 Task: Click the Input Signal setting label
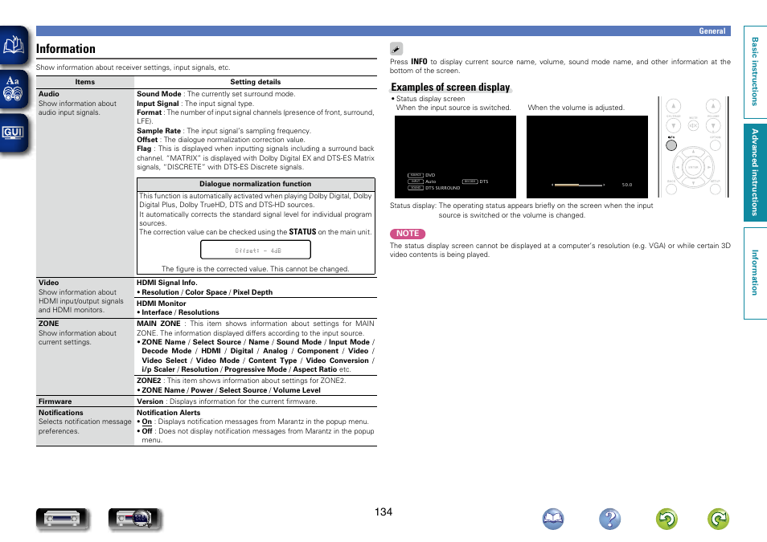(158, 104)
